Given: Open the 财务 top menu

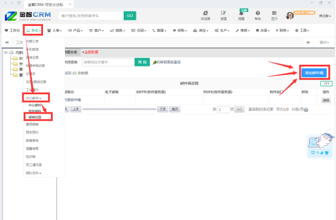Looking at the screenshot, I should [282, 31].
